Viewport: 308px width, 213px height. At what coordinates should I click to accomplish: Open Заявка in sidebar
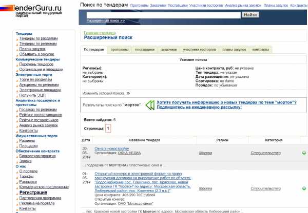[25, 161]
